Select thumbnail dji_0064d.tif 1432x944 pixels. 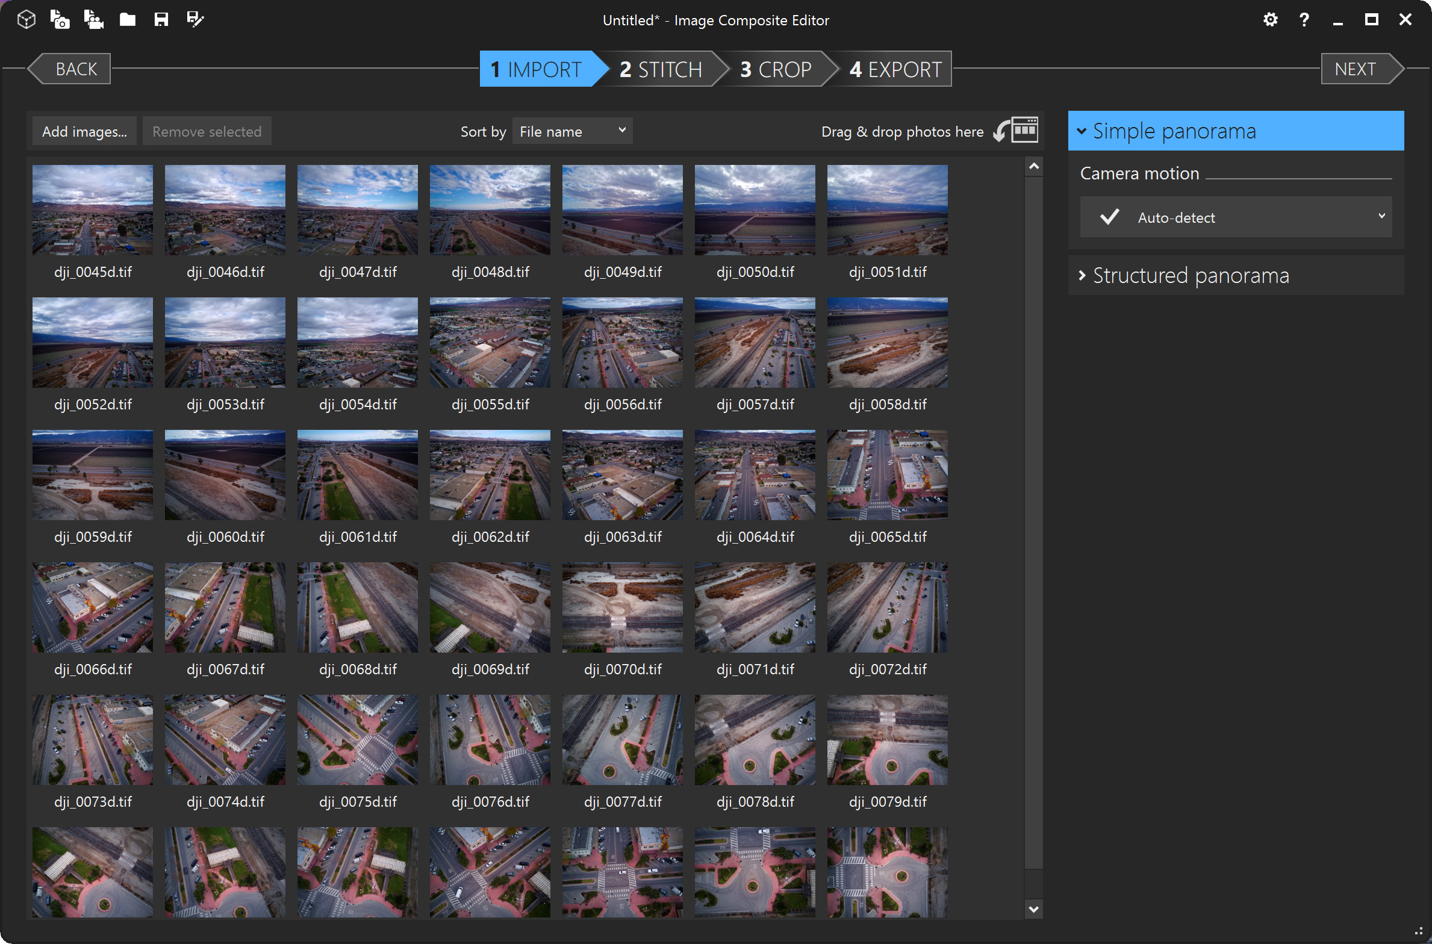click(x=755, y=475)
